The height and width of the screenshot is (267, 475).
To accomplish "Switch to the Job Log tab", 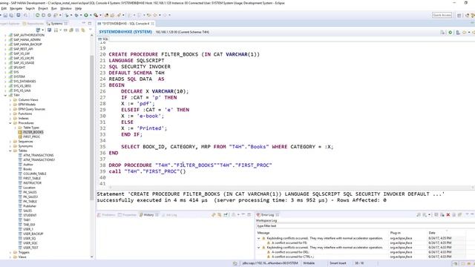I will pos(170,214).
